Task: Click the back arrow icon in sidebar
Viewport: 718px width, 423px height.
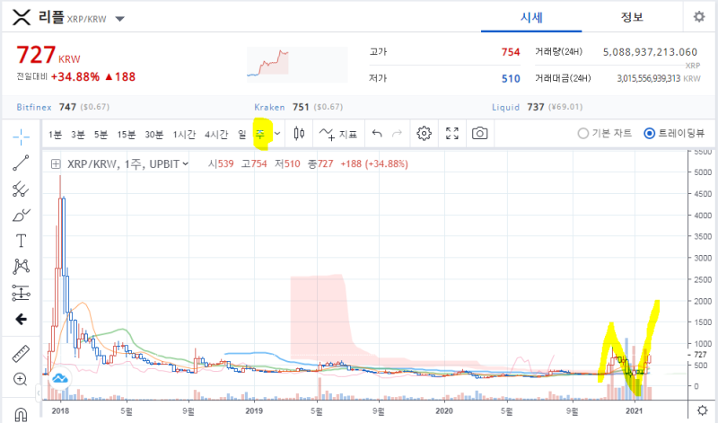Action: click(x=21, y=319)
